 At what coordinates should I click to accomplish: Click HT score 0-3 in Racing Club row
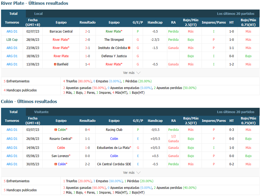click(x=231, y=130)
